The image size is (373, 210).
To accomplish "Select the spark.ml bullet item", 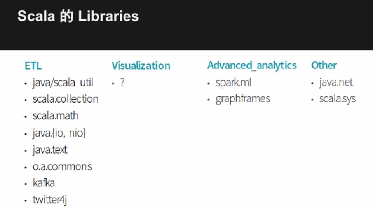I will (x=234, y=82).
